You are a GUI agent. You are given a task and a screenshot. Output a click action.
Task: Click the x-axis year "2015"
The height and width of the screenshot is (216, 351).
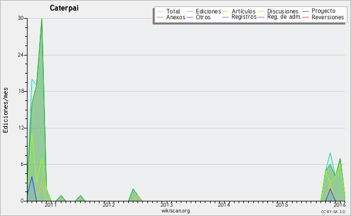(x=282, y=204)
